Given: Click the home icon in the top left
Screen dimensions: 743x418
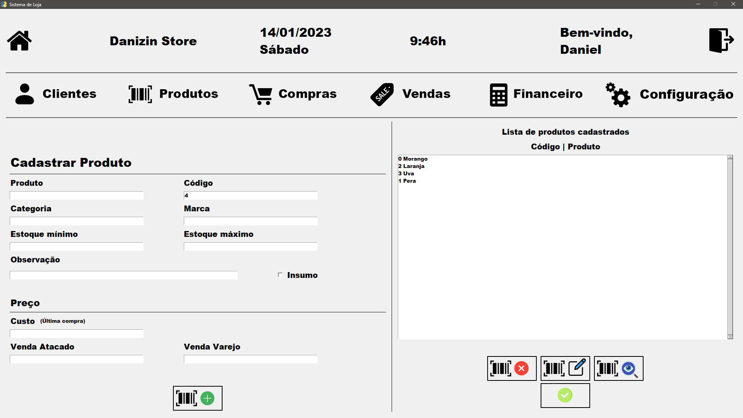Looking at the screenshot, I should click(x=19, y=40).
